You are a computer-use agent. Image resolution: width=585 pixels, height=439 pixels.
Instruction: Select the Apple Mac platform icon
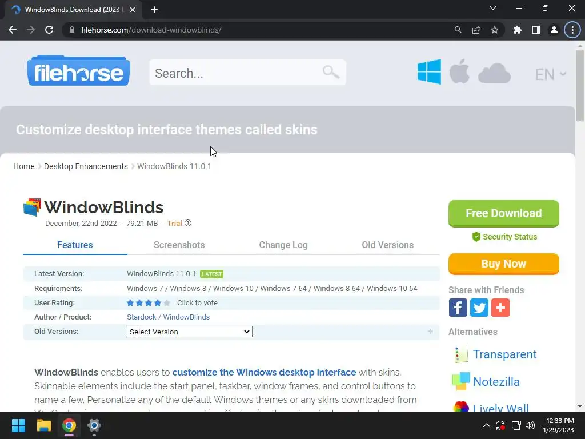click(x=459, y=71)
